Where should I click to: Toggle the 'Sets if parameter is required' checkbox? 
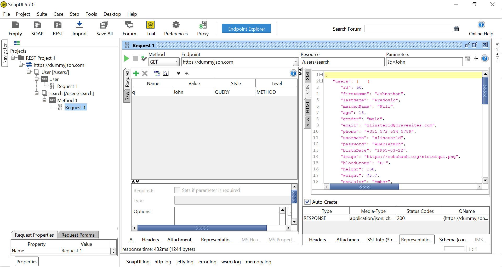coord(177,190)
